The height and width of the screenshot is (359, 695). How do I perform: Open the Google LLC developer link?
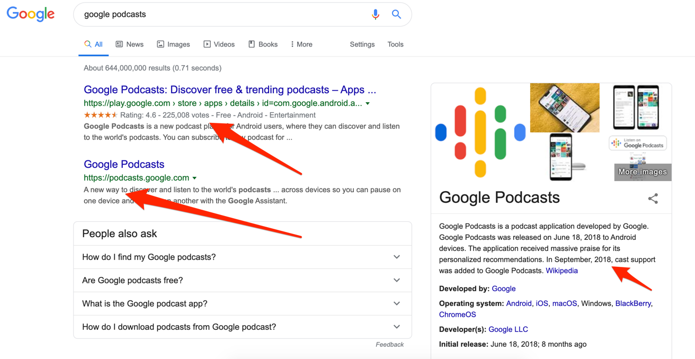click(508, 329)
